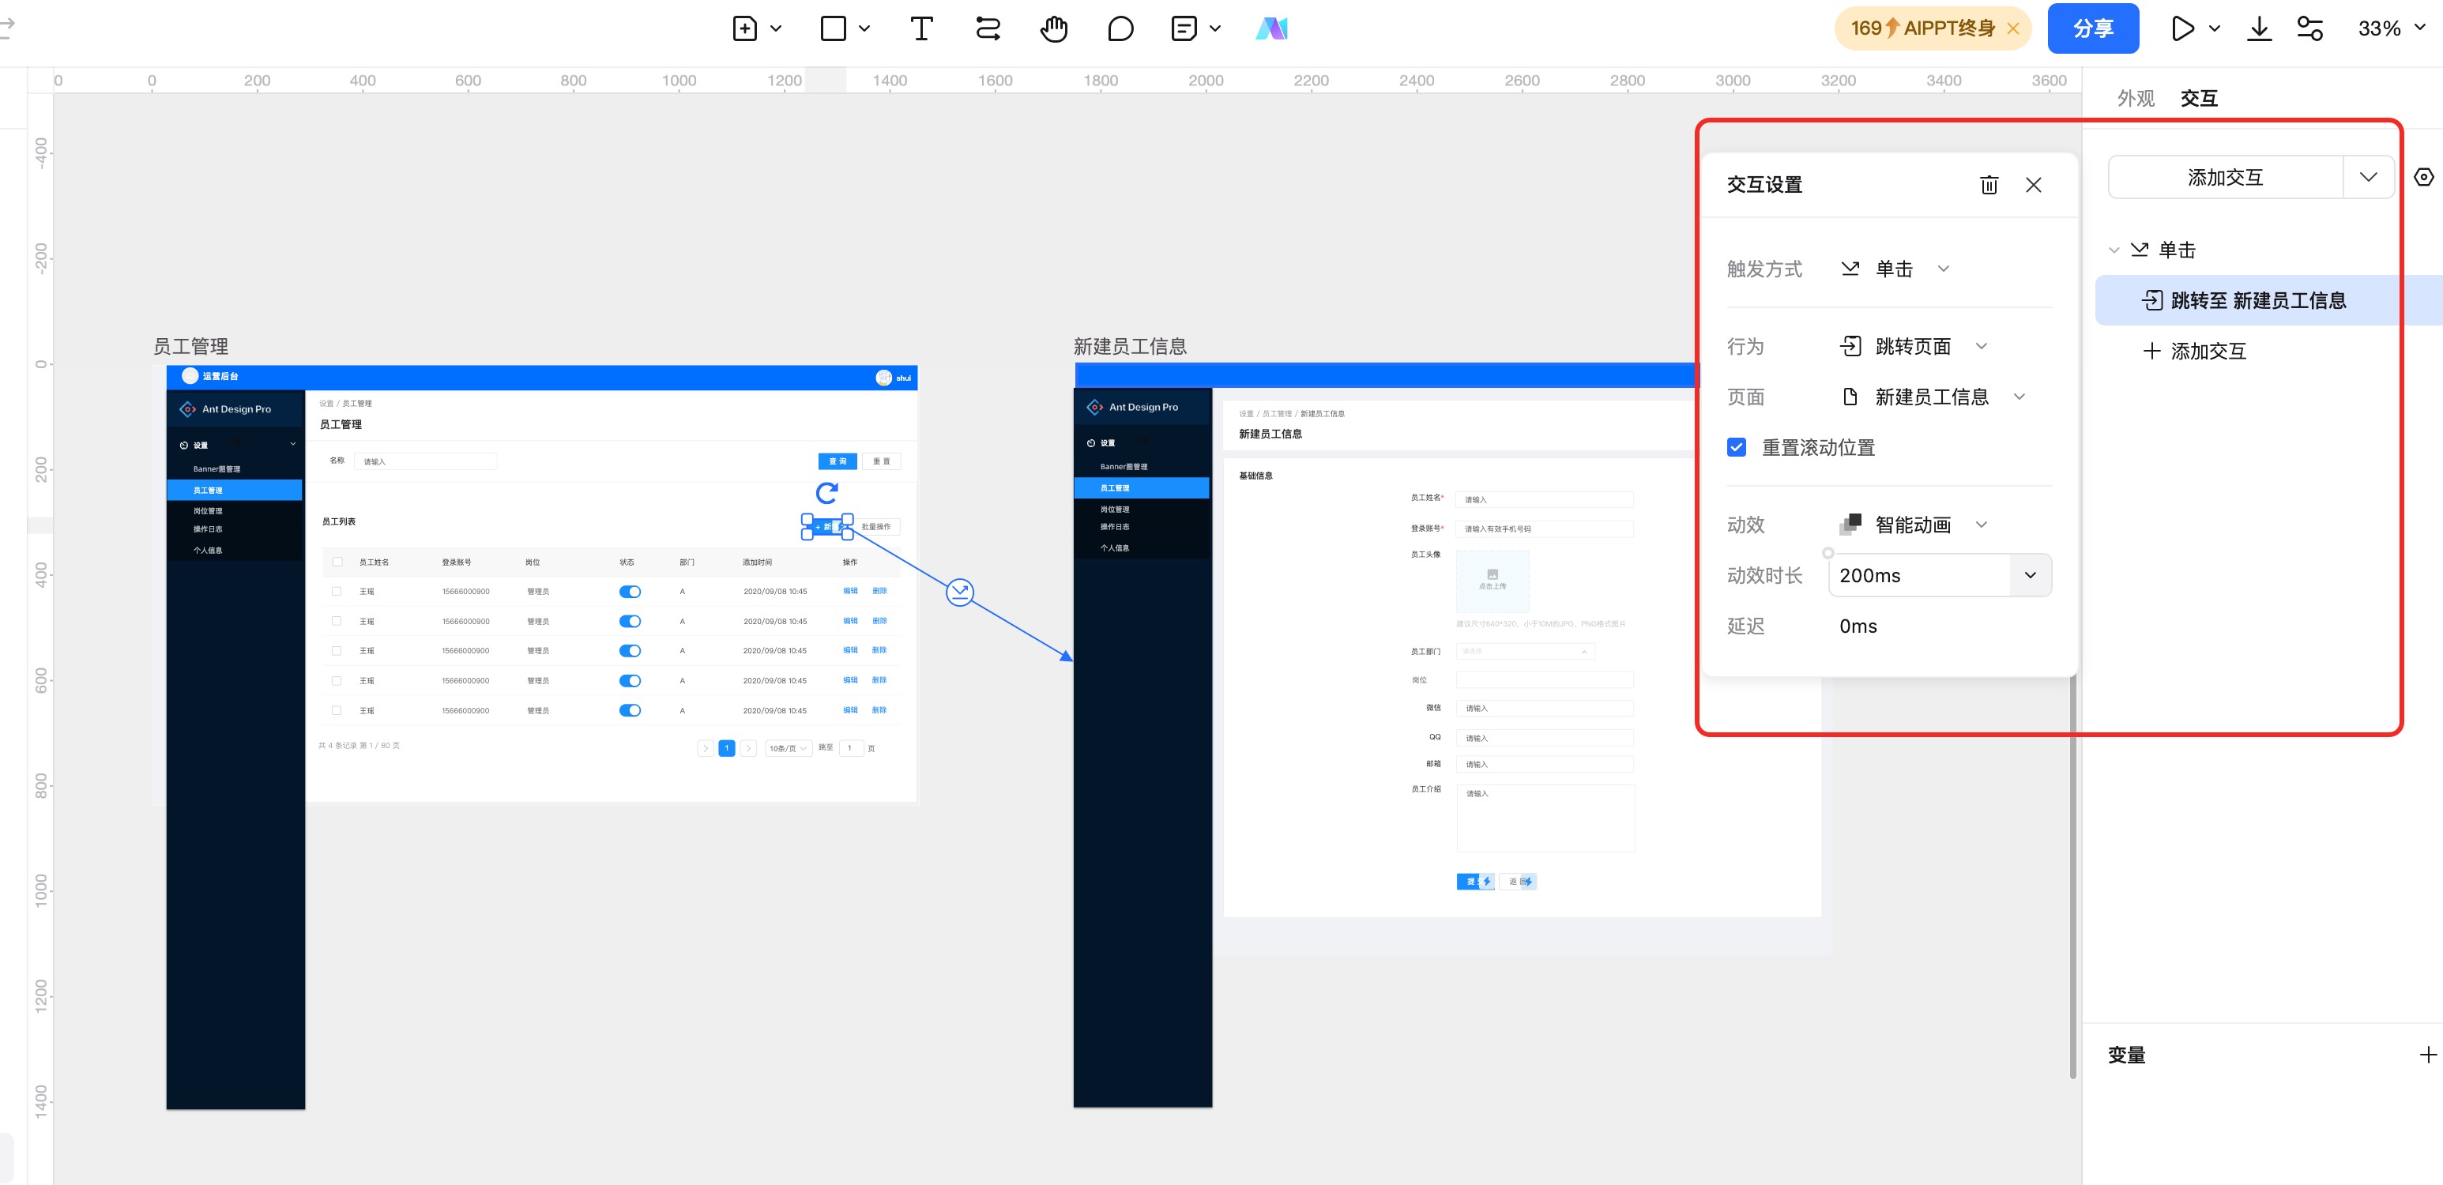Select the connector line tool

tap(988, 28)
